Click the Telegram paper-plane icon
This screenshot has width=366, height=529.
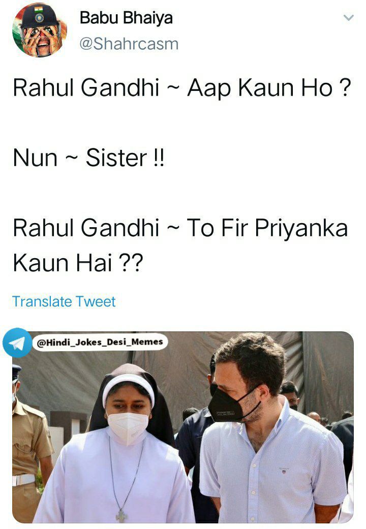[17, 343]
